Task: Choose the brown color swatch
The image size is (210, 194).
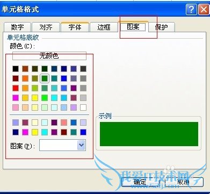Action: [25, 69]
